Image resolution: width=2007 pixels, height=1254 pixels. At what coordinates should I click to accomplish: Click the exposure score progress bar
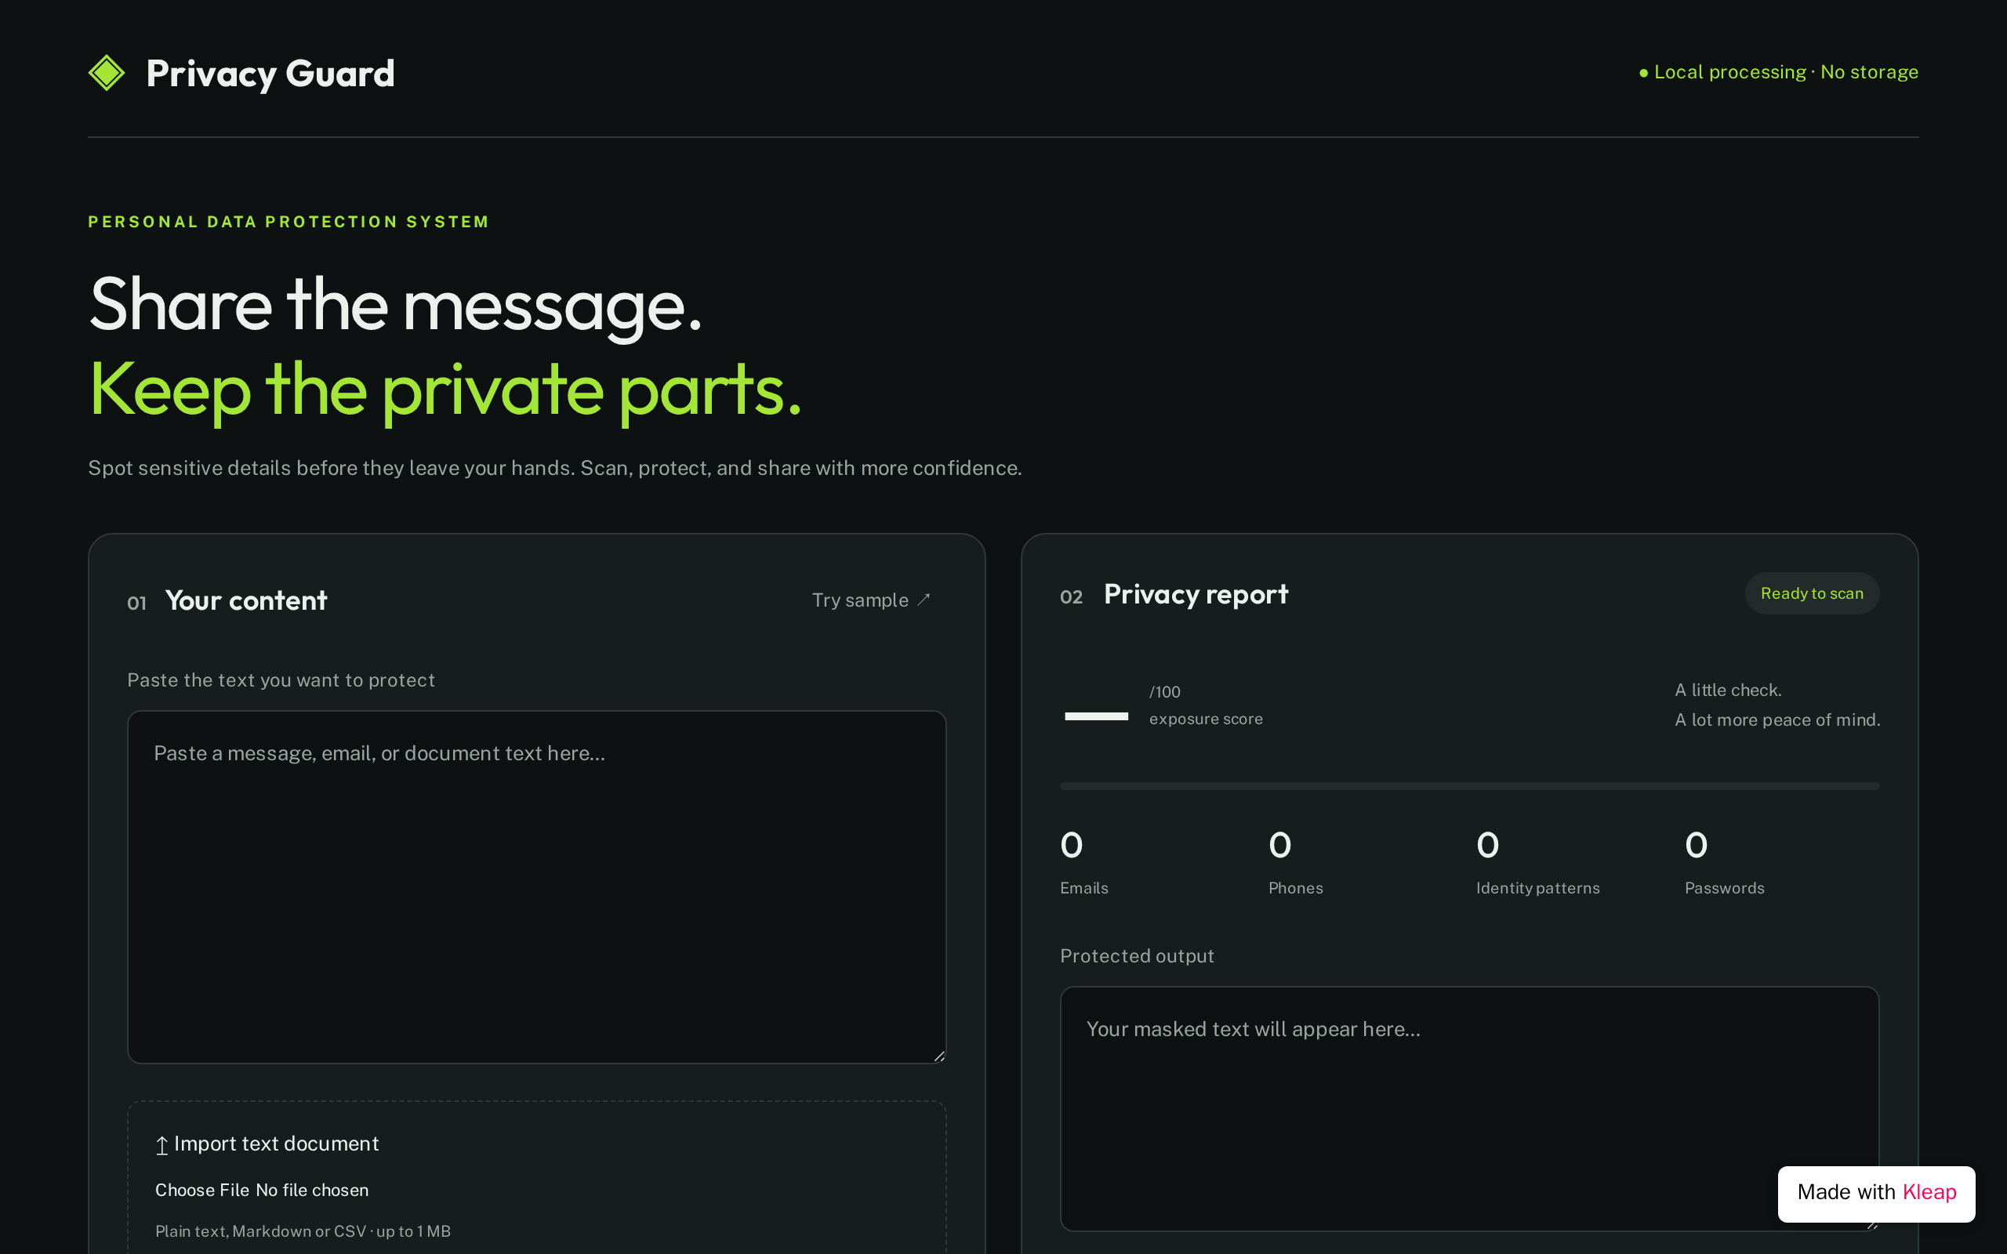point(1468,785)
